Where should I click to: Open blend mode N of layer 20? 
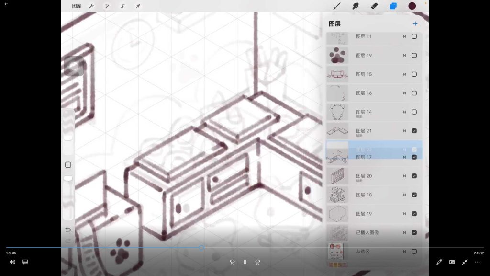pyautogui.click(x=404, y=176)
